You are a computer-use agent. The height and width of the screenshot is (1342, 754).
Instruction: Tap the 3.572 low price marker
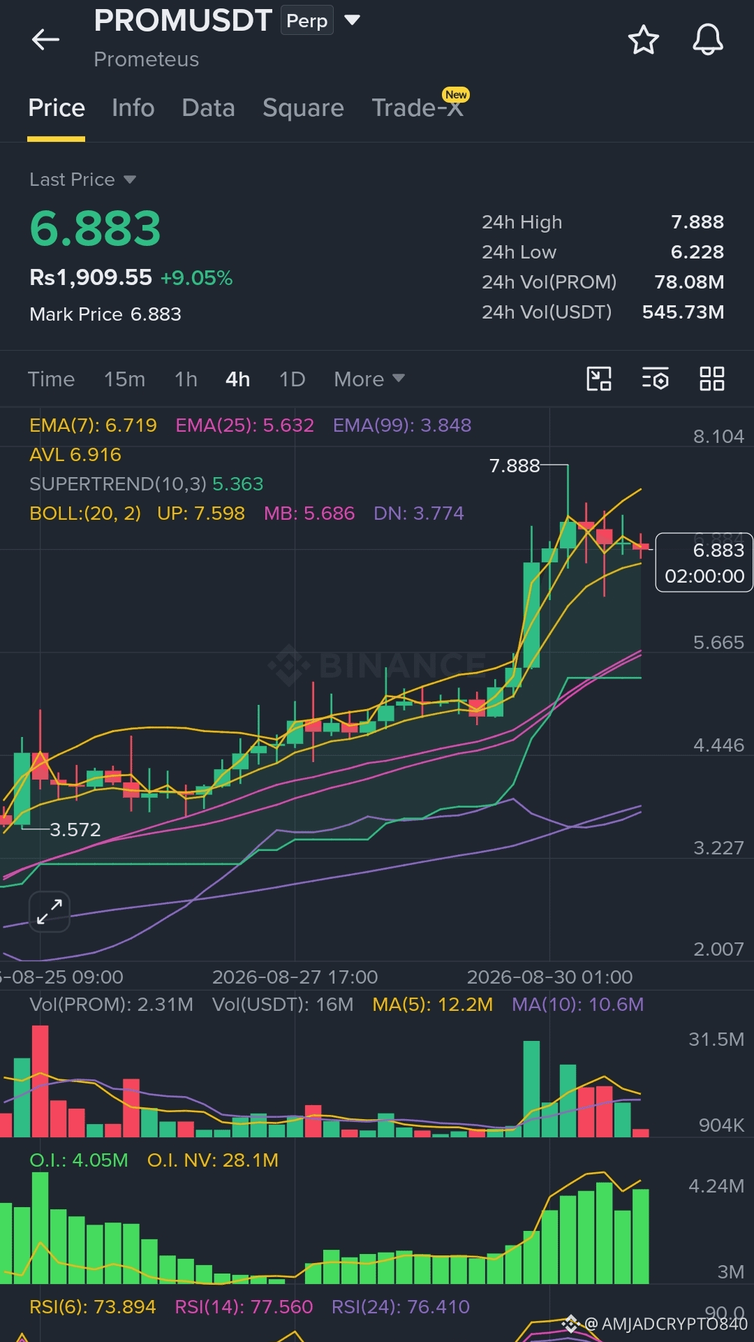(75, 829)
